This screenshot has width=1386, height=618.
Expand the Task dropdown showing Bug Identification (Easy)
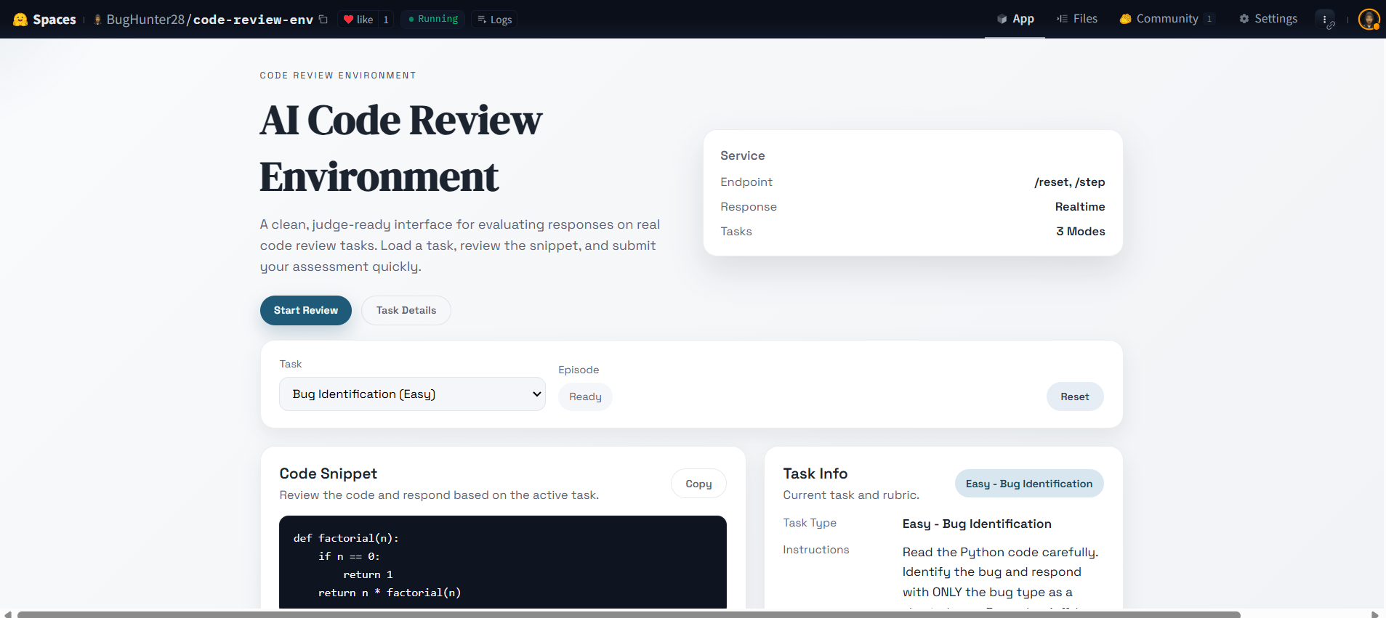(412, 394)
